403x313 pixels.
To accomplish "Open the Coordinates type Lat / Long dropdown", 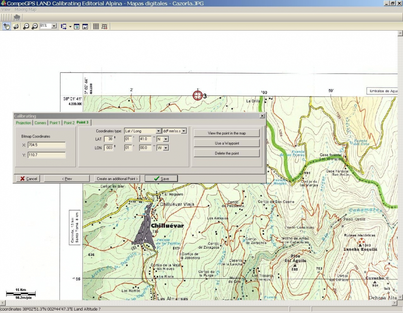I will point(158,131).
